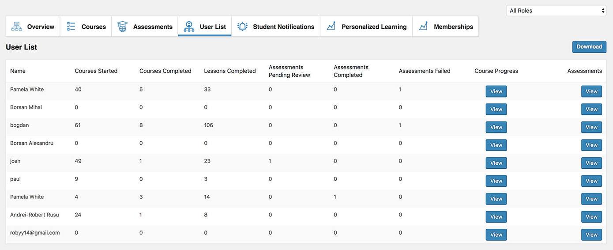Image resolution: width=613 pixels, height=250 pixels.
Task: View Course Progress for Borsan Mihai
Action: click(x=496, y=110)
